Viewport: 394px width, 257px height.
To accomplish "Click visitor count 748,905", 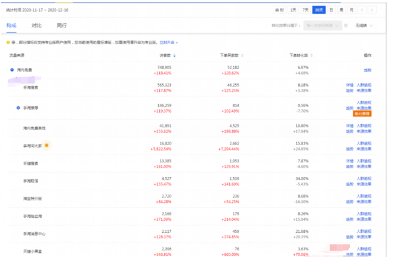I will click(164, 67).
